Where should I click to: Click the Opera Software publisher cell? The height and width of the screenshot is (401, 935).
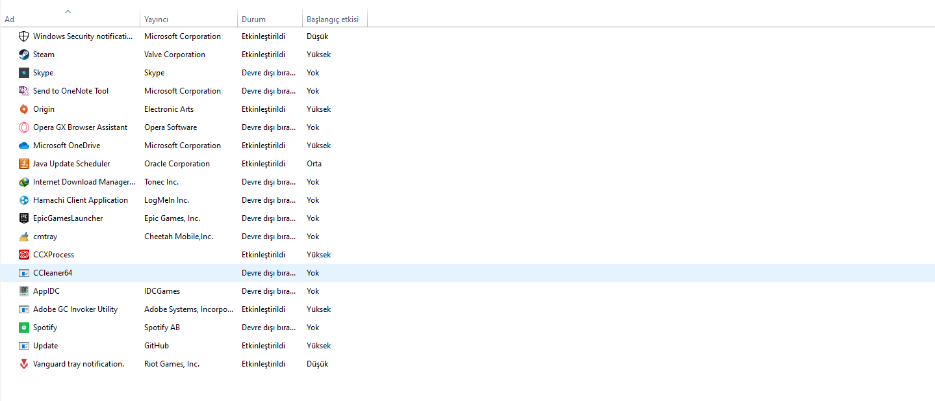coord(170,127)
